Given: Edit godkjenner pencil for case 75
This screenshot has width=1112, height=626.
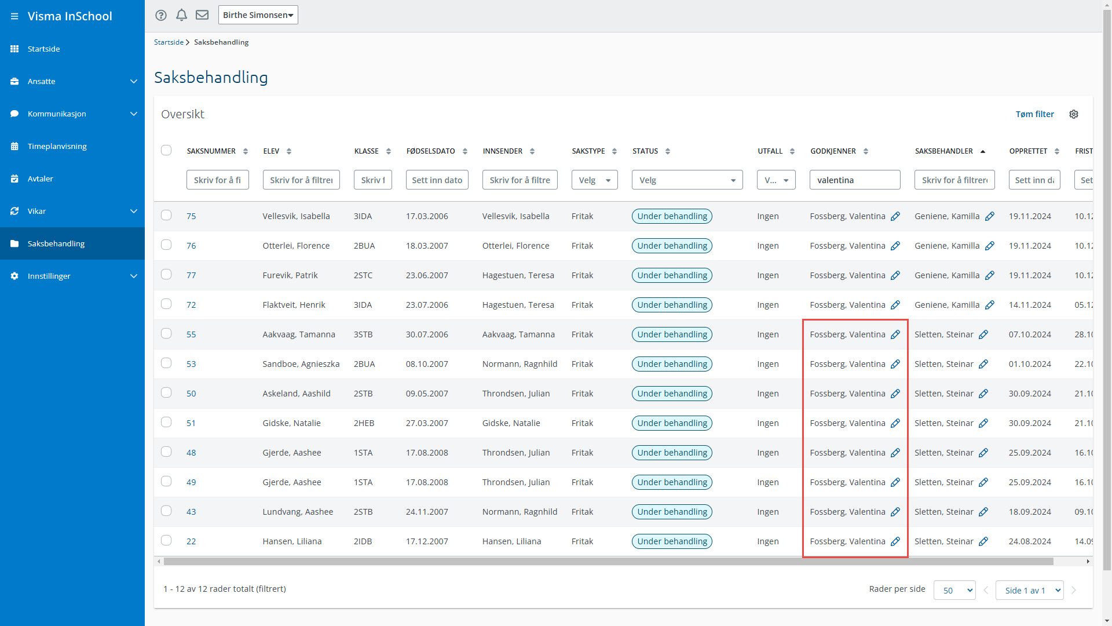Looking at the screenshot, I should [x=895, y=216].
